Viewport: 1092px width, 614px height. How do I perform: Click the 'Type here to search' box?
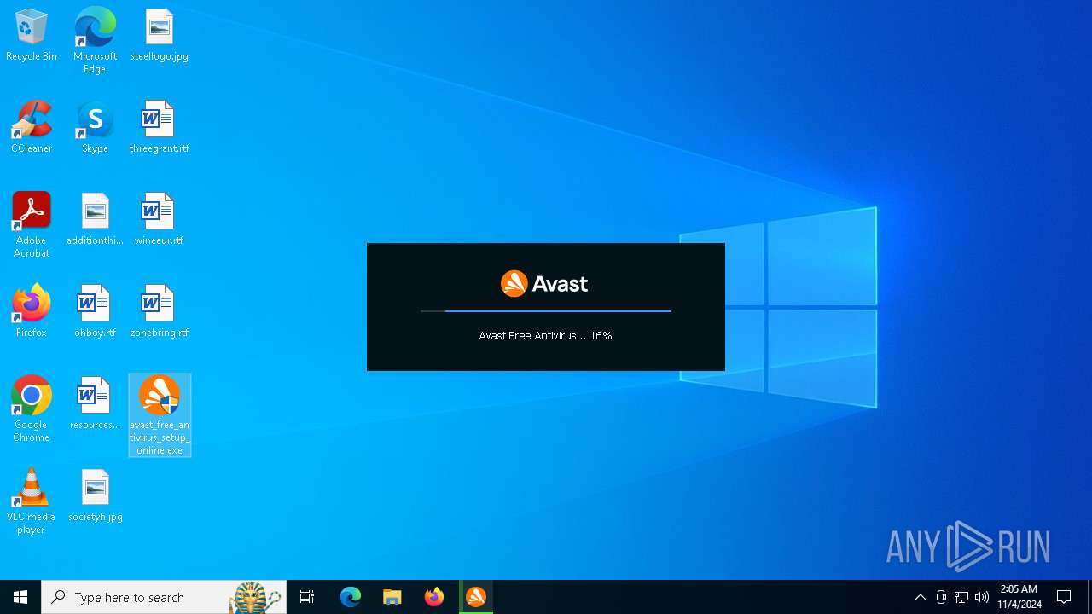pos(164,597)
